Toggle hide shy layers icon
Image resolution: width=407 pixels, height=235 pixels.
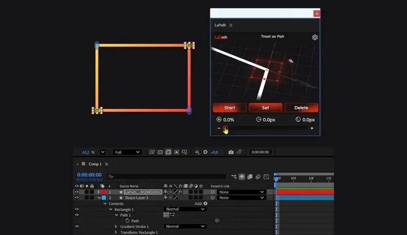click(x=241, y=177)
